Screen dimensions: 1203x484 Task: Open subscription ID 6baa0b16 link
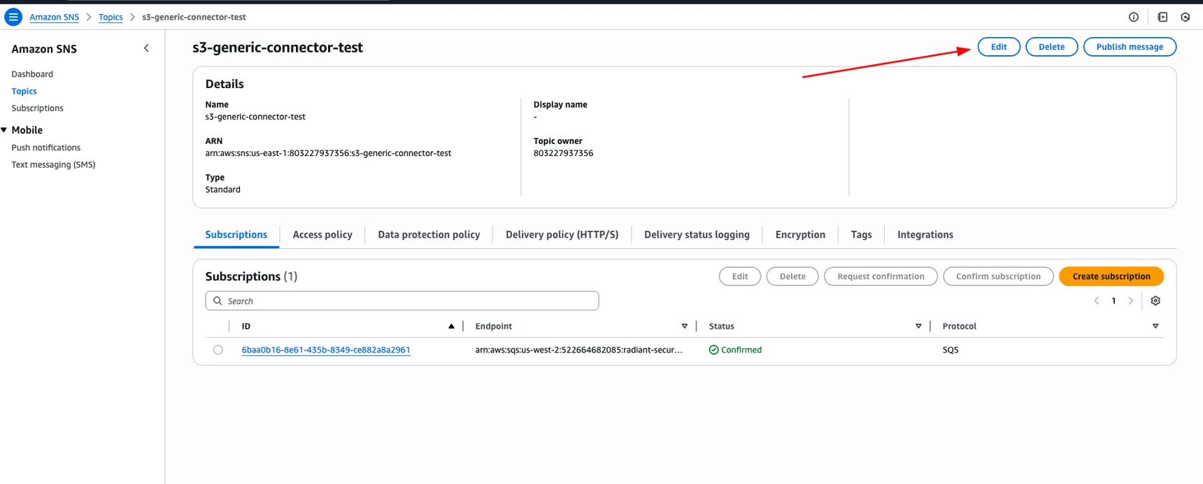tap(325, 350)
